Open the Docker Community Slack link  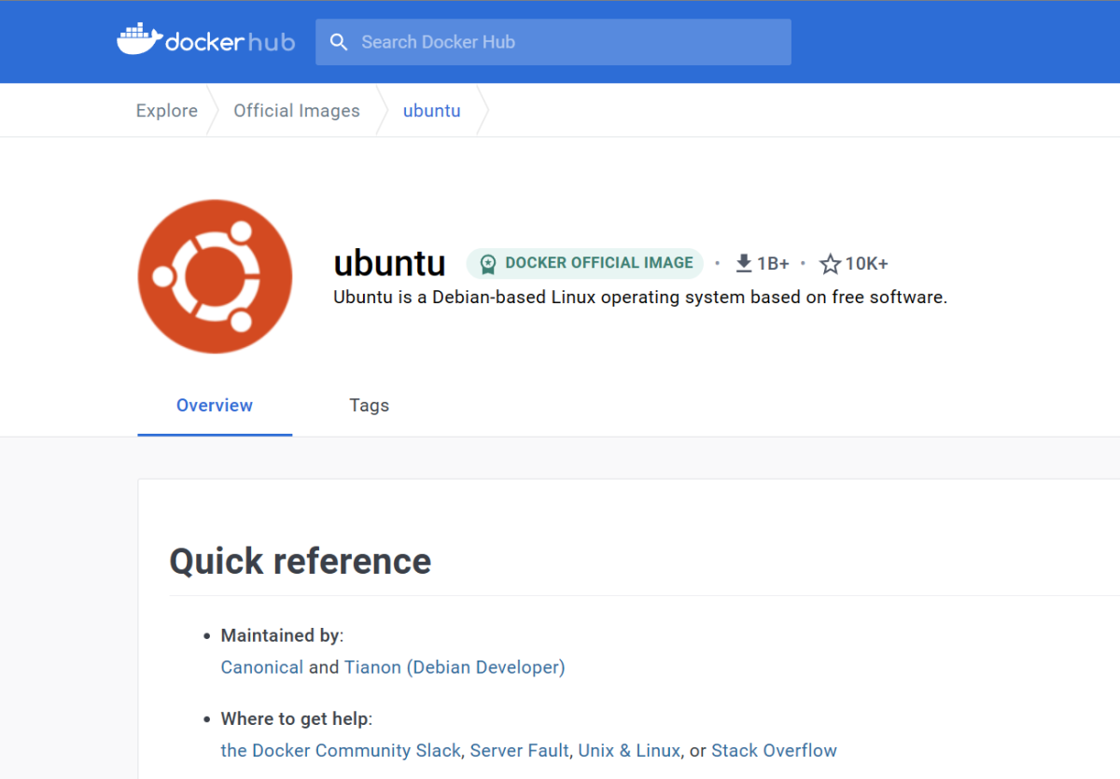click(x=341, y=750)
